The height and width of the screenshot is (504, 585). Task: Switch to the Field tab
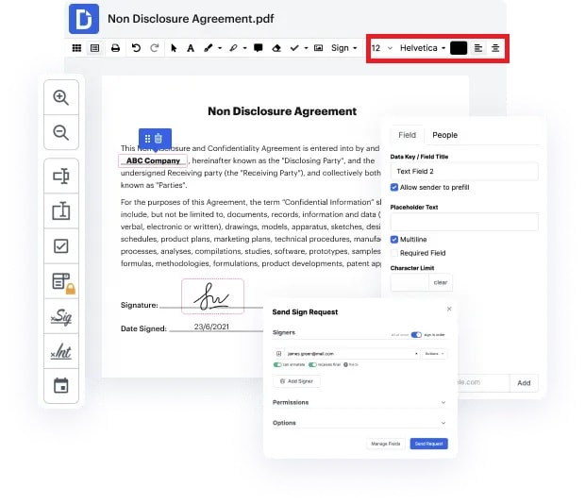pos(407,135)
